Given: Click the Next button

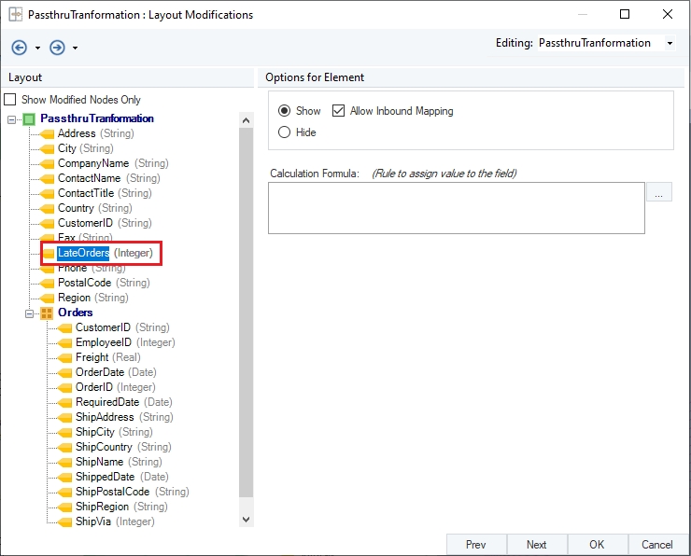Looking at the screenshot, I should 536,545.
